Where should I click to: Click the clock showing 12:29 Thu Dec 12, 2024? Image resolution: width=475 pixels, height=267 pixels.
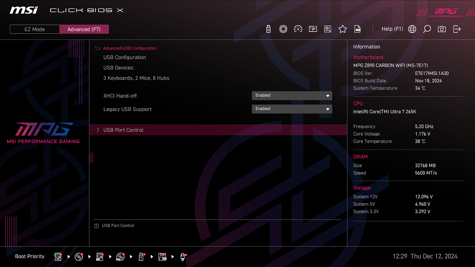point(425,256)
